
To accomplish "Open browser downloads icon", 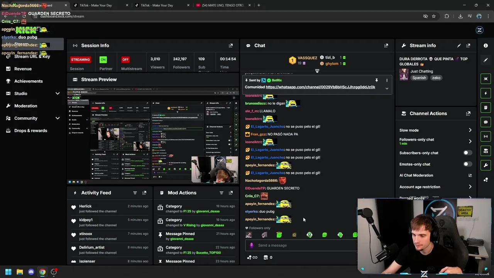I will point(460,16).
